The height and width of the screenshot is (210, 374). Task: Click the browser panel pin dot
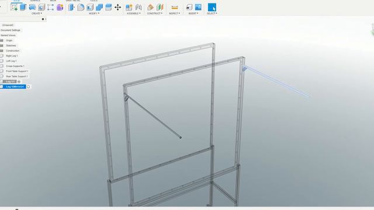point(43,19)
